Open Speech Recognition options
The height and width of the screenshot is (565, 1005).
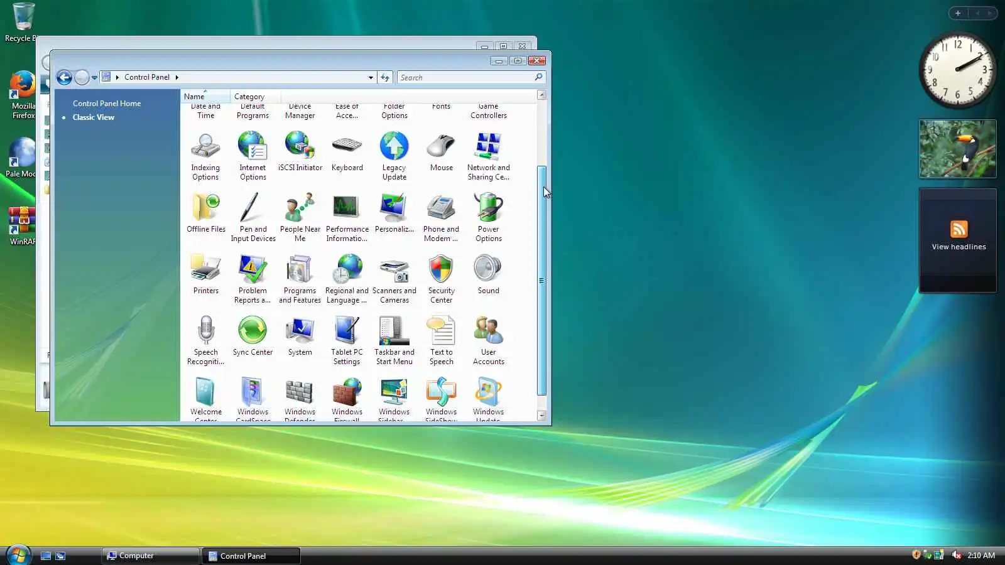[x=206, y=342]
